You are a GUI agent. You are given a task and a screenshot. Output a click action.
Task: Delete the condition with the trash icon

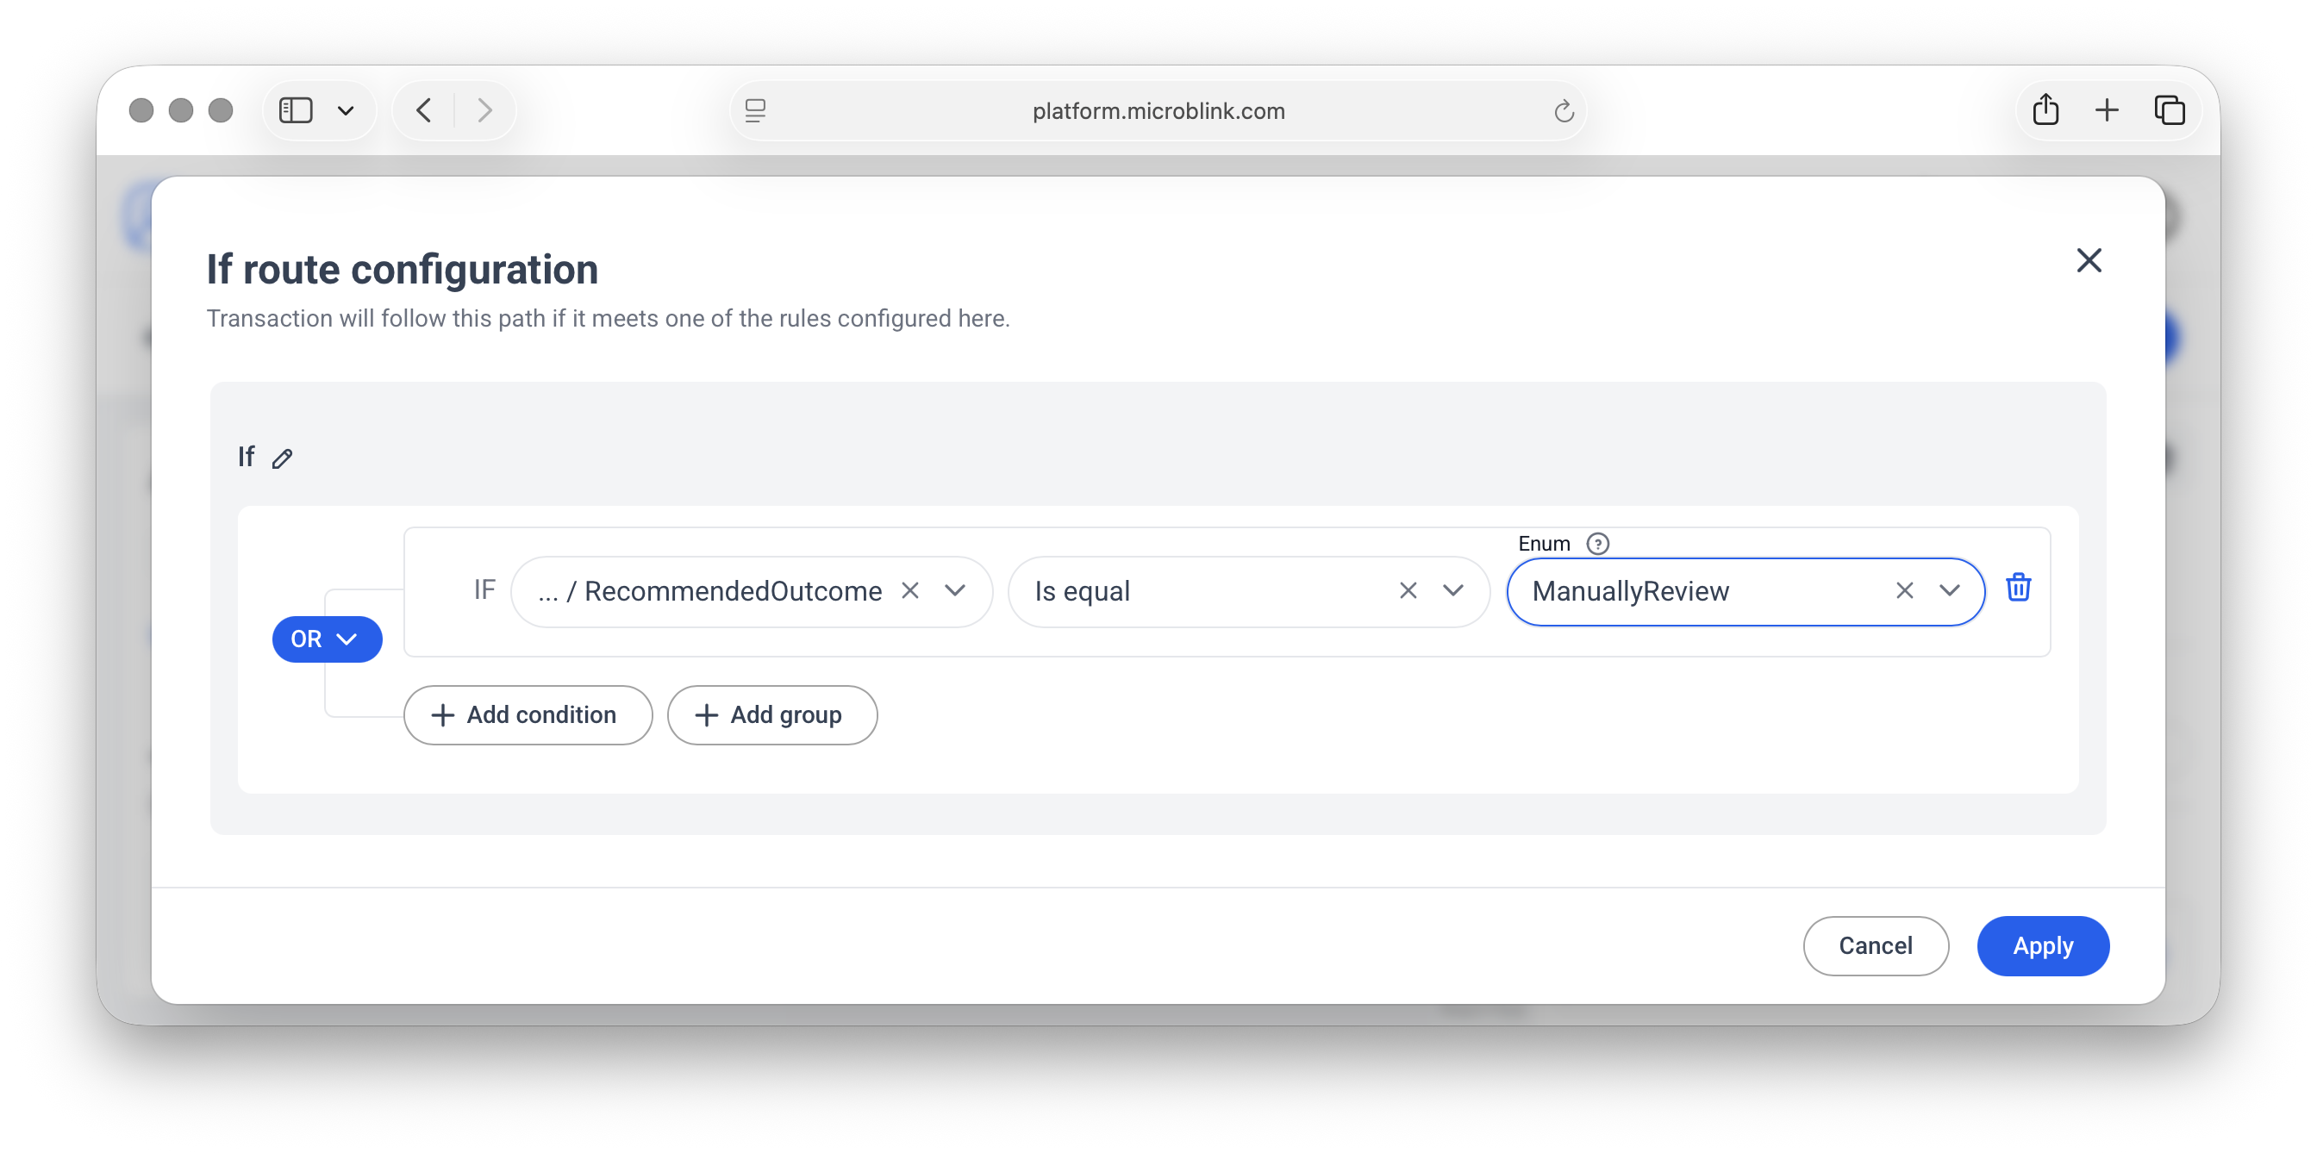(2018, 588)
